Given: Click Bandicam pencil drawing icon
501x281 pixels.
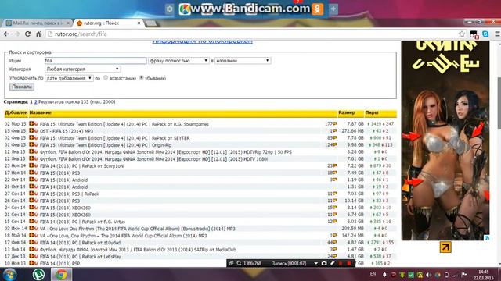Looking at the screenshot, I should click(332, 263).
